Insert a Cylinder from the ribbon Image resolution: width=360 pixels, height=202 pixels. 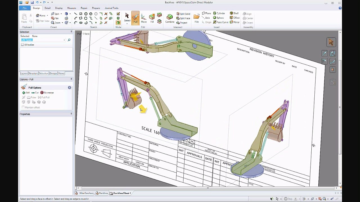(x=219, y=13)
